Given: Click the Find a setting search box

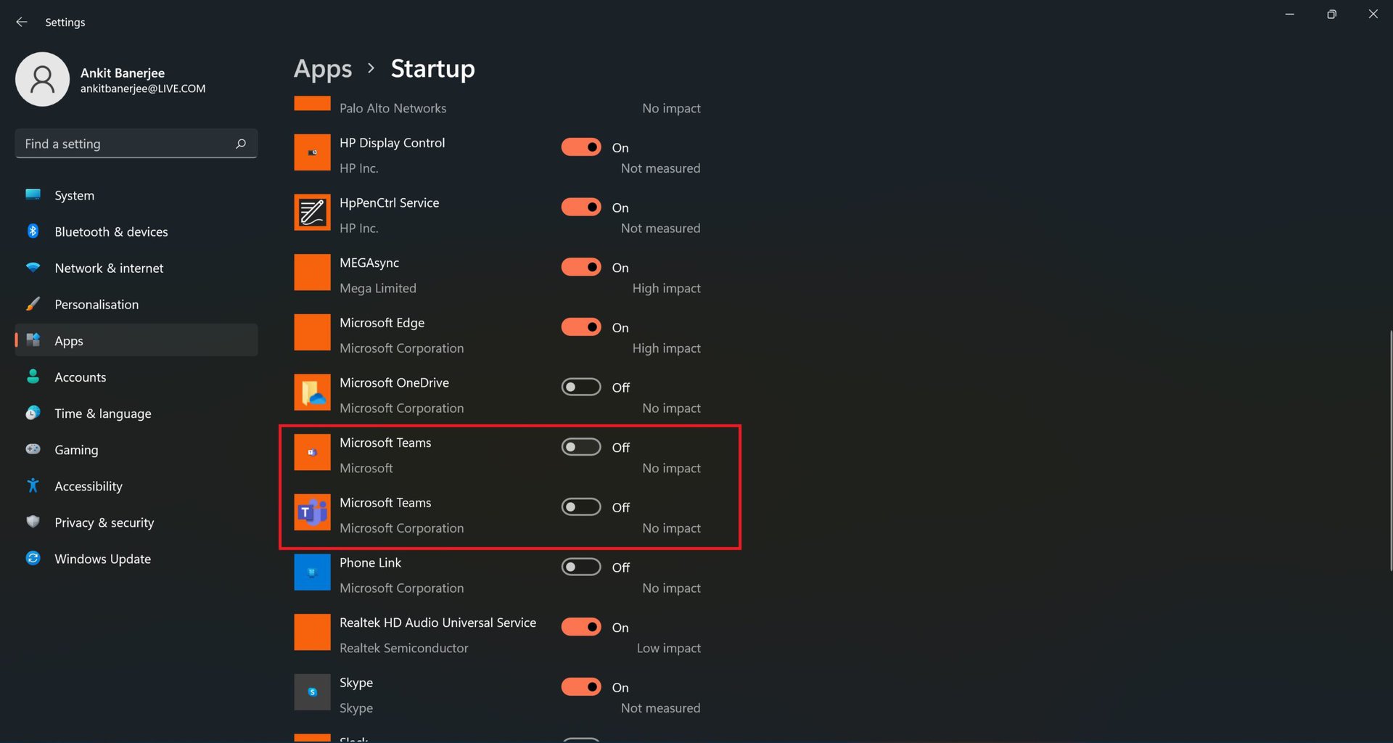Looking at the screenshot, I should tap(127, 144).
